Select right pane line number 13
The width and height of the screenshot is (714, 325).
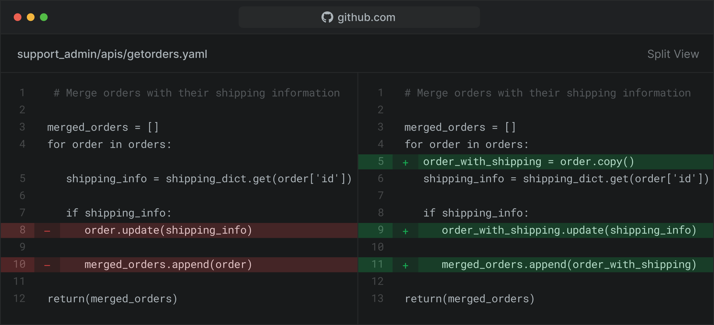(x=378, y=299)
